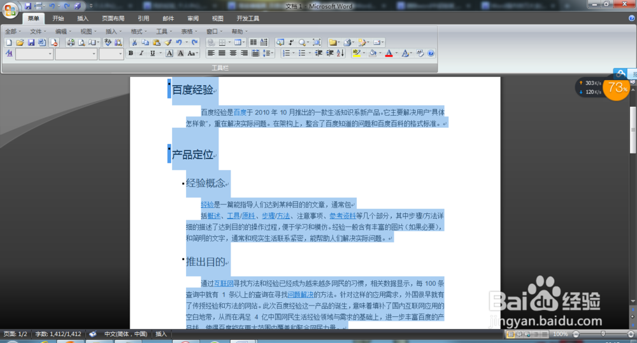
Task: Toggle Underline formatting
Action: pos(152,53)
